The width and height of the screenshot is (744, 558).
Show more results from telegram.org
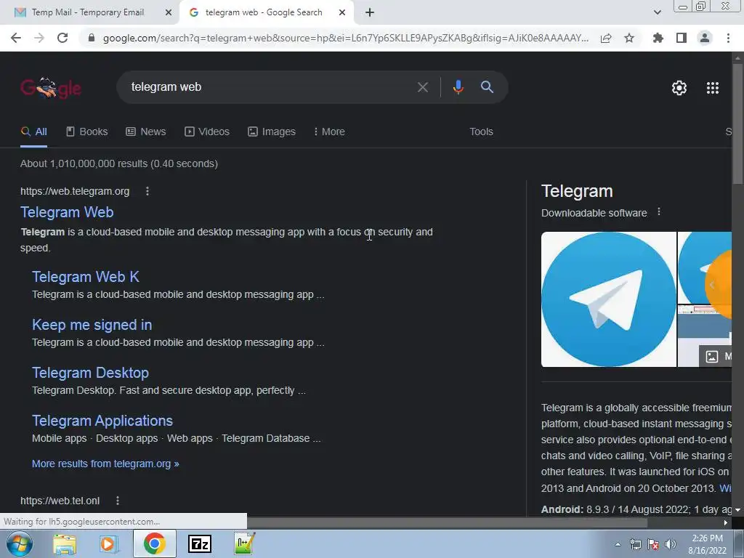click(105, 464)
